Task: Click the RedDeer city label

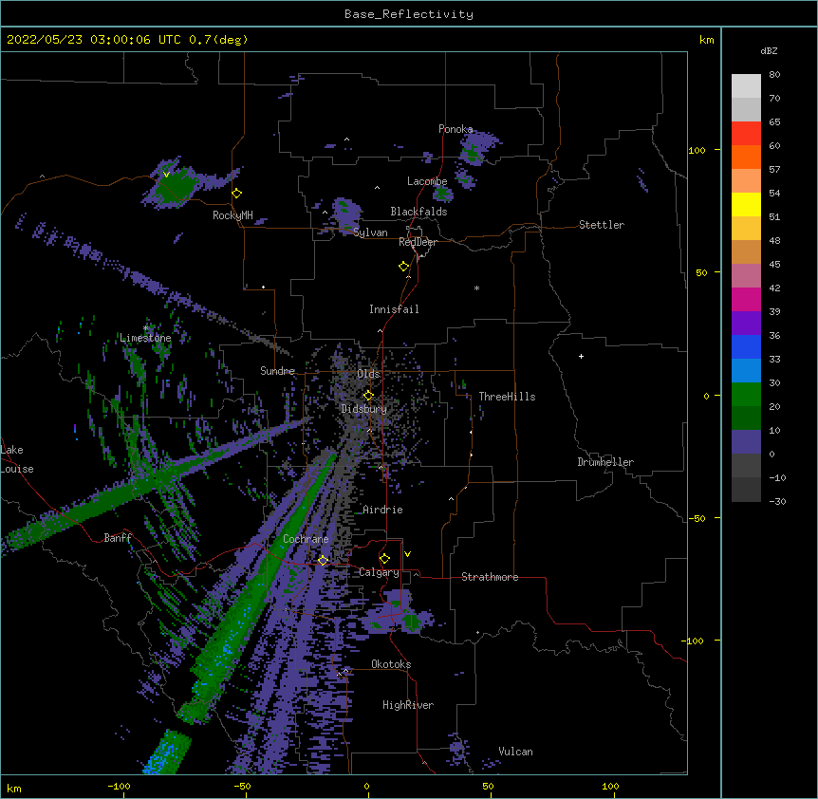Action: point(418,242)
